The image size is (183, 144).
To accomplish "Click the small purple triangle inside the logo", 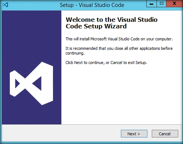I will 17,83.
